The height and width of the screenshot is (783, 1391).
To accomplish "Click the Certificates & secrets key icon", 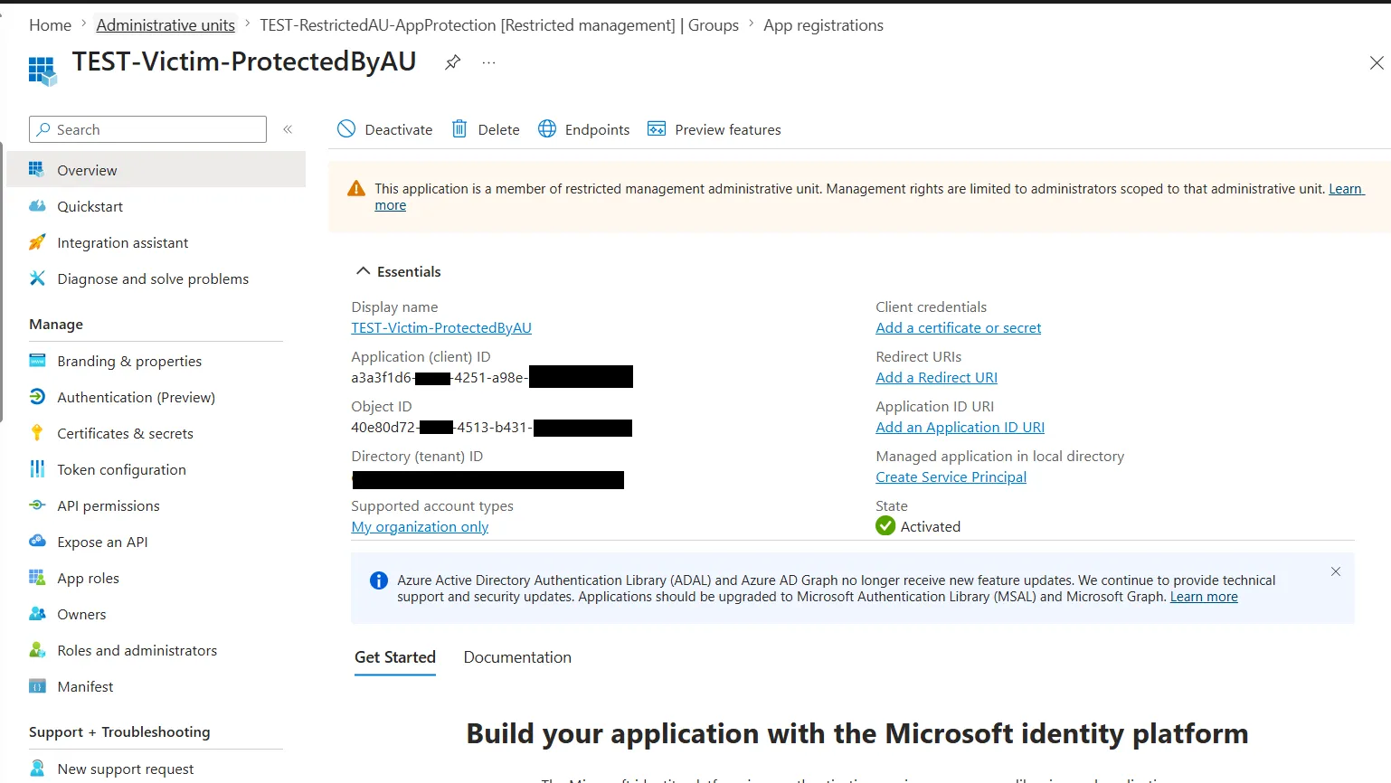I will click(x=37, y=432).
